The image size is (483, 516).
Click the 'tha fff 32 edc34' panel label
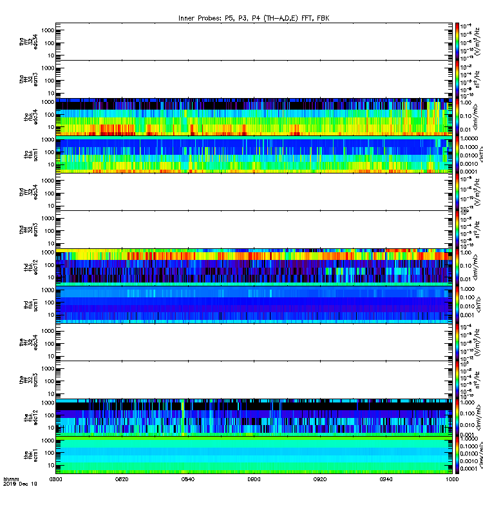[28, 41]
